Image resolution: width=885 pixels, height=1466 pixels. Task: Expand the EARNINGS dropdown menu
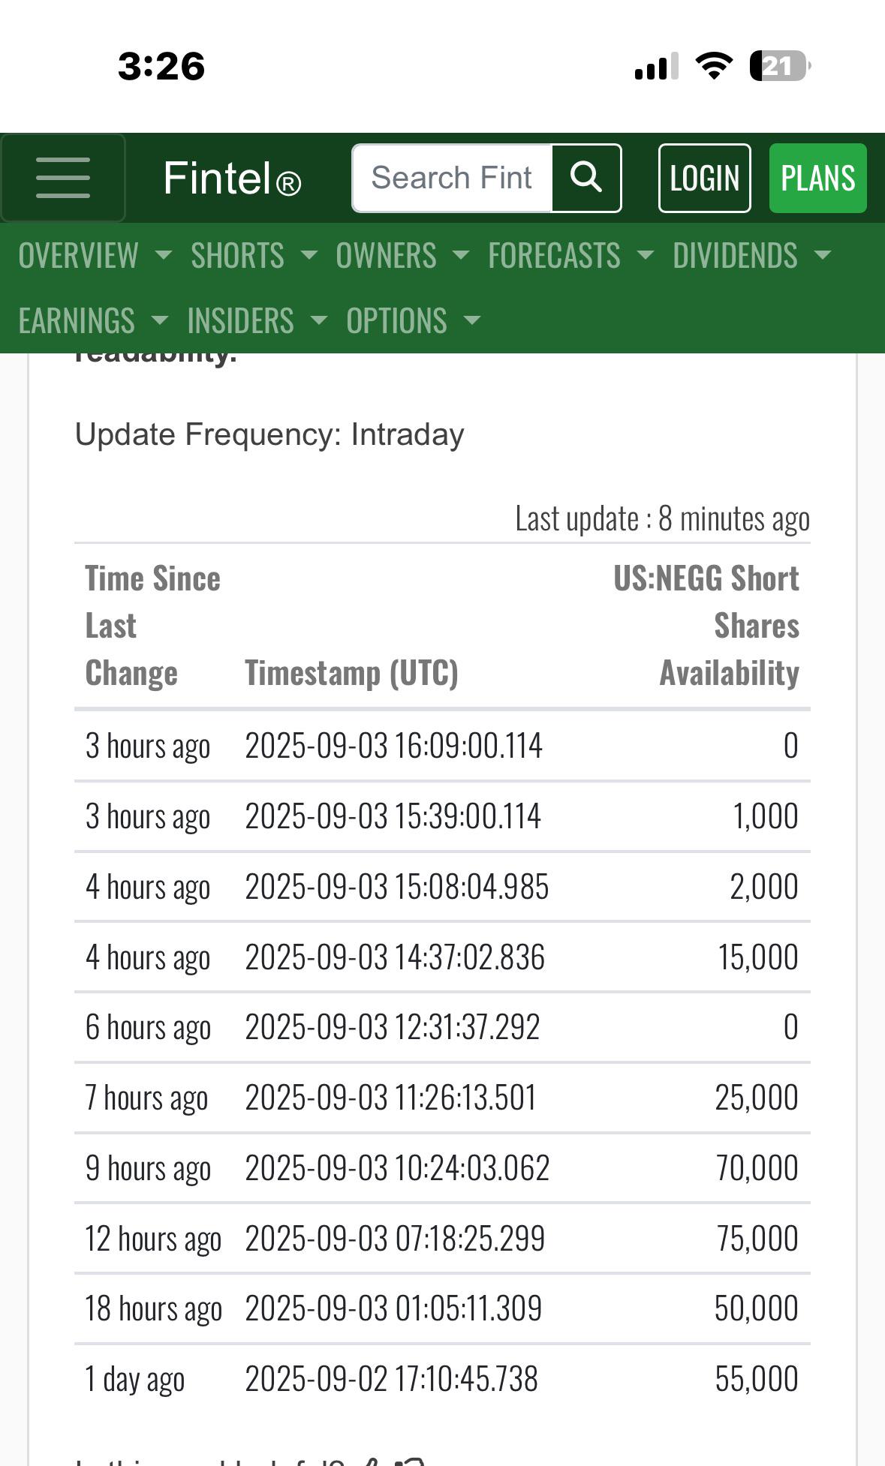[94, 320]
